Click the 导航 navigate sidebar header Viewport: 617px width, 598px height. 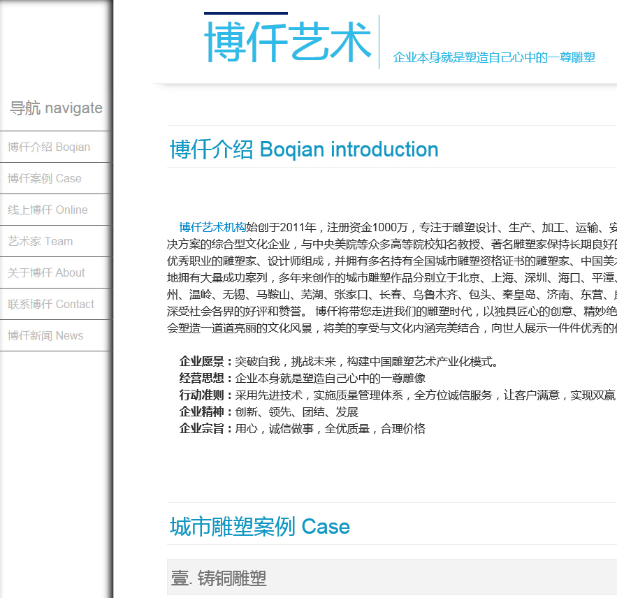[x=53, y=108]
